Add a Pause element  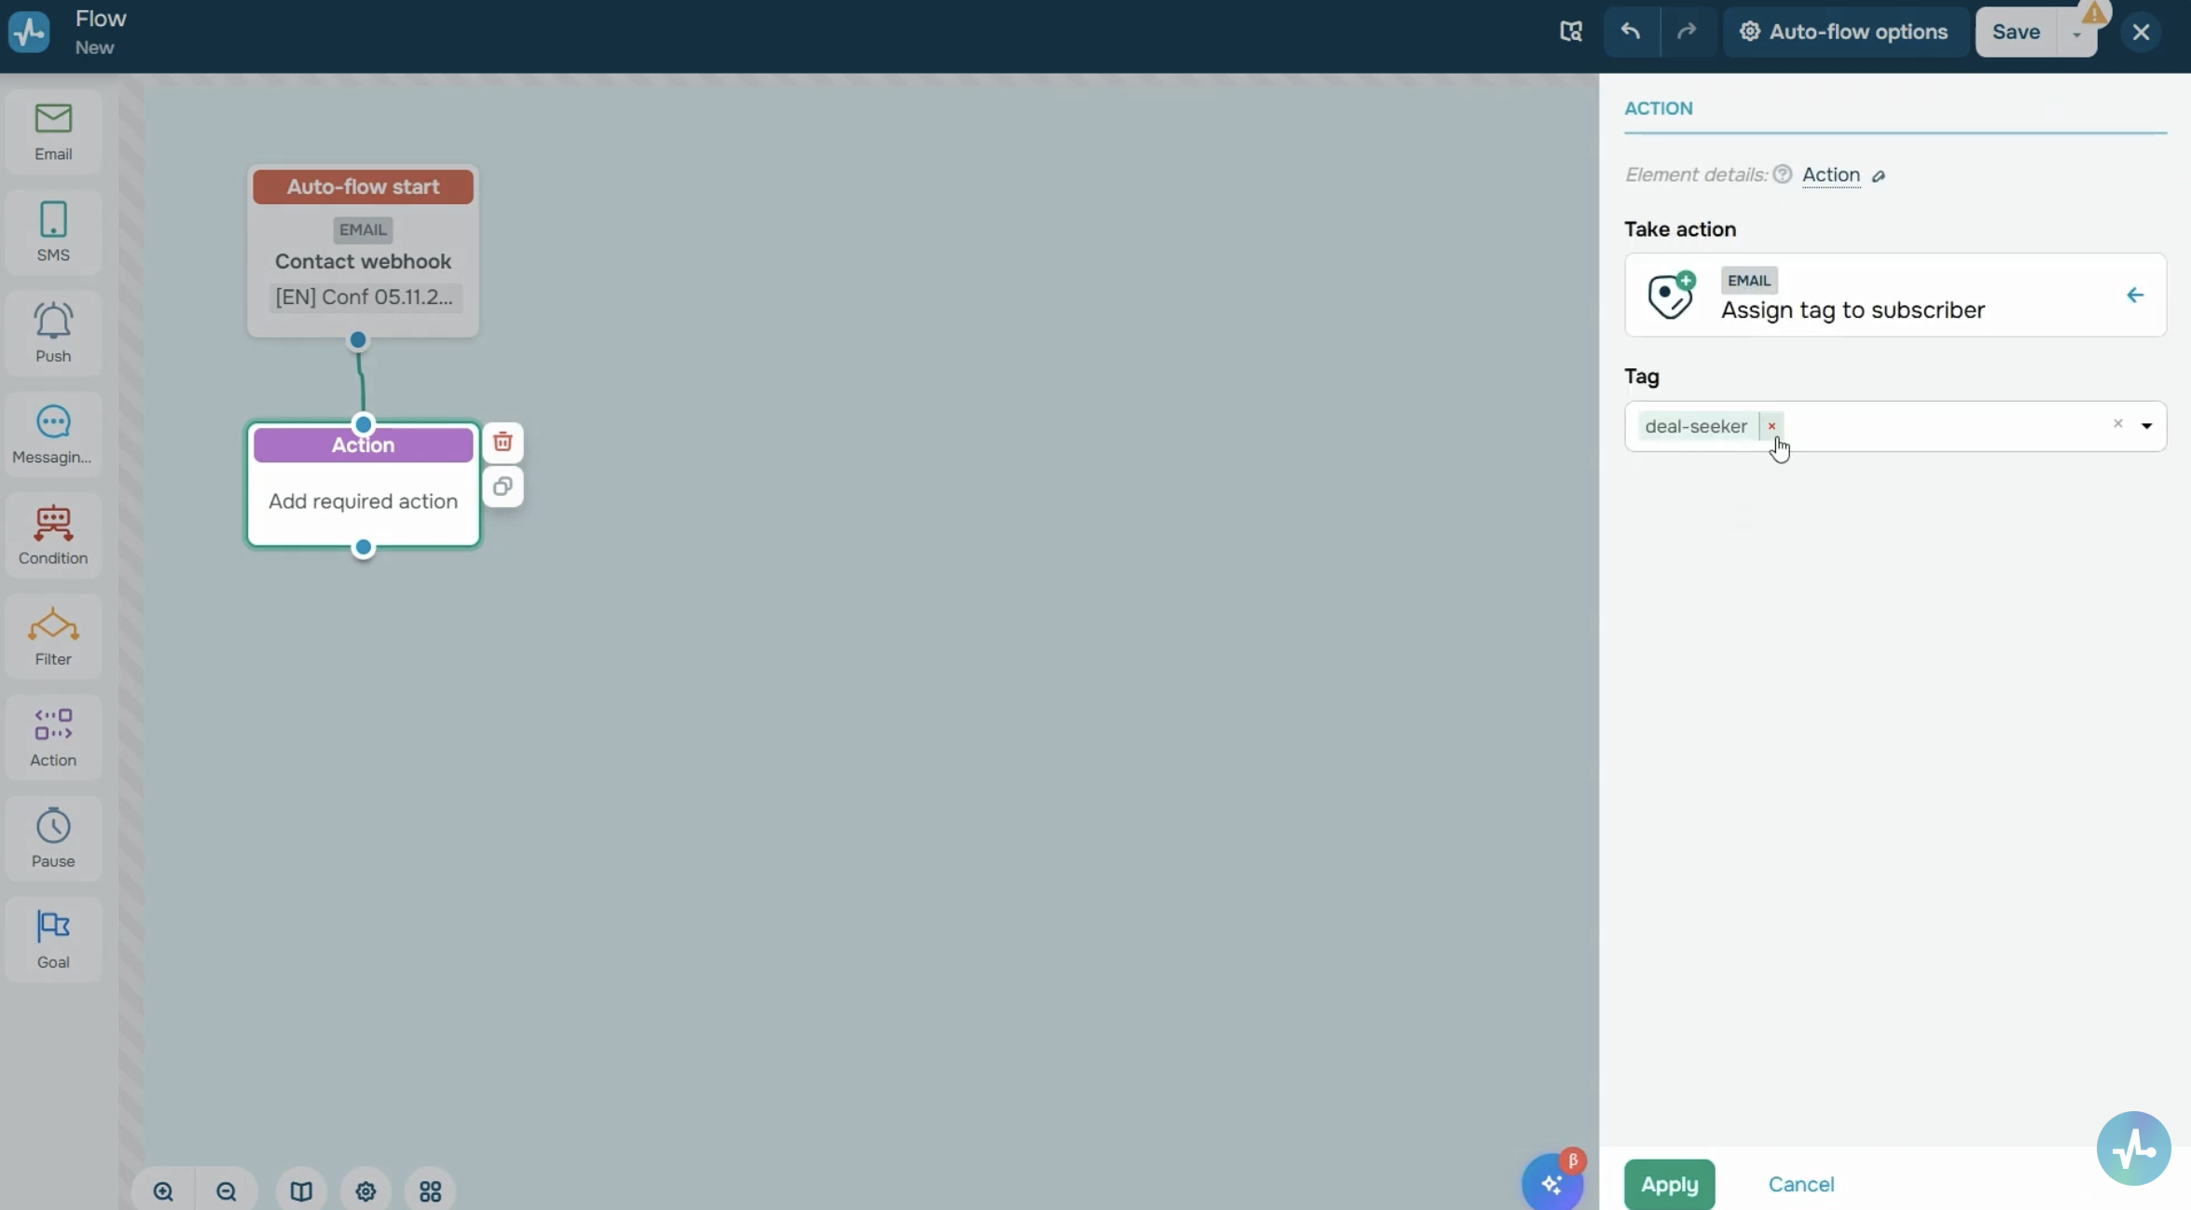pyautogui.click(x=53, y=839)
